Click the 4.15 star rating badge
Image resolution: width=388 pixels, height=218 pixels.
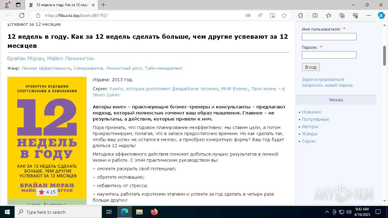47,192
